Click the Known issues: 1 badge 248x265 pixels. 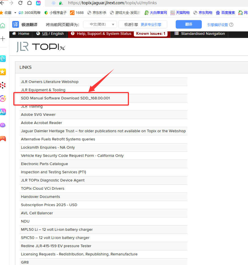coord(151,34)
